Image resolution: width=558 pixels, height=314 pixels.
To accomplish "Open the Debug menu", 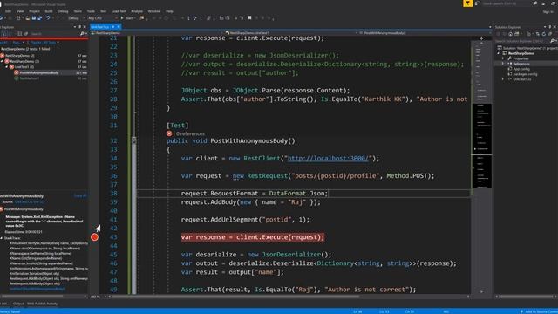I will click(63, 11).
